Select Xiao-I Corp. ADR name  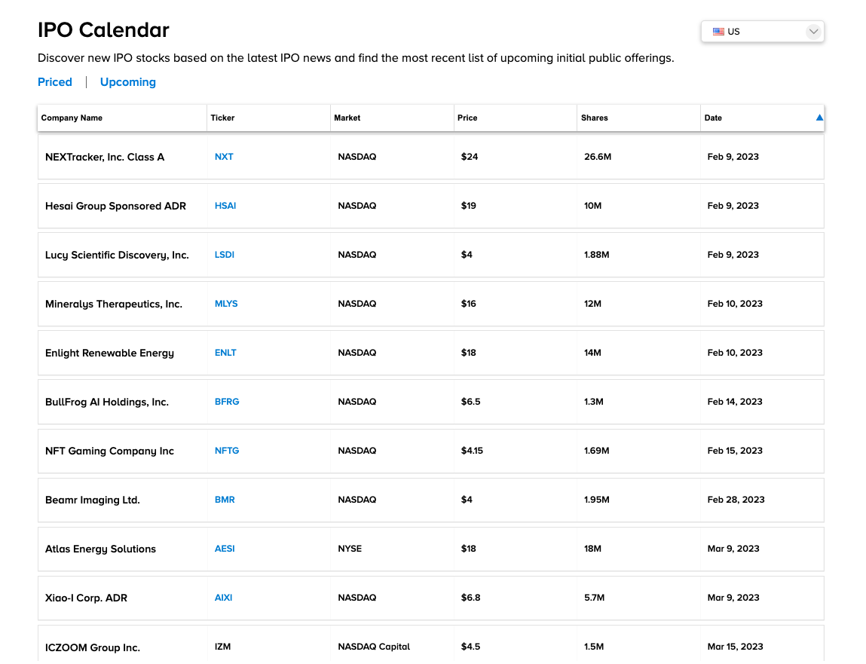(x=86, y=598)
